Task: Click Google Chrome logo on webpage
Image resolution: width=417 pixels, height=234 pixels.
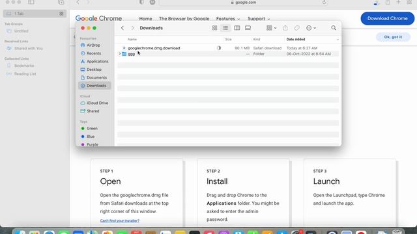Action: coord(98,18)
